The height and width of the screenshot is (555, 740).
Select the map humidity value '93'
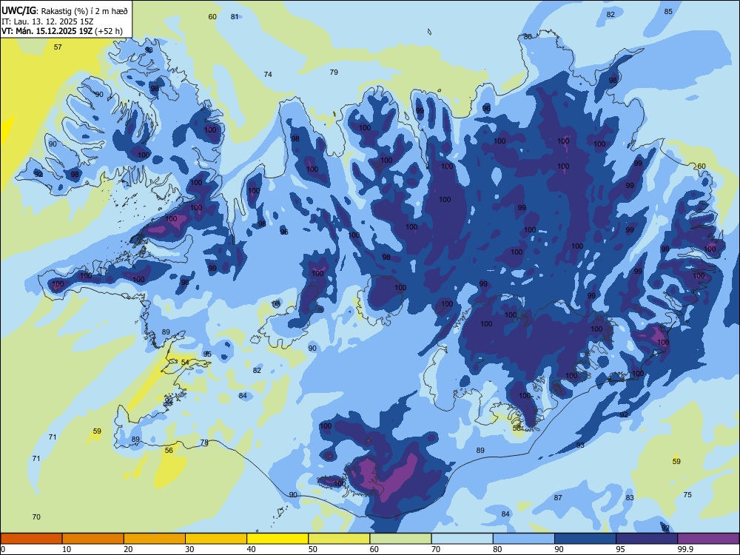(x=580, y=445)
